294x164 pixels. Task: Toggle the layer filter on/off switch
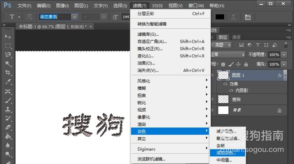[x=286, y=45]
